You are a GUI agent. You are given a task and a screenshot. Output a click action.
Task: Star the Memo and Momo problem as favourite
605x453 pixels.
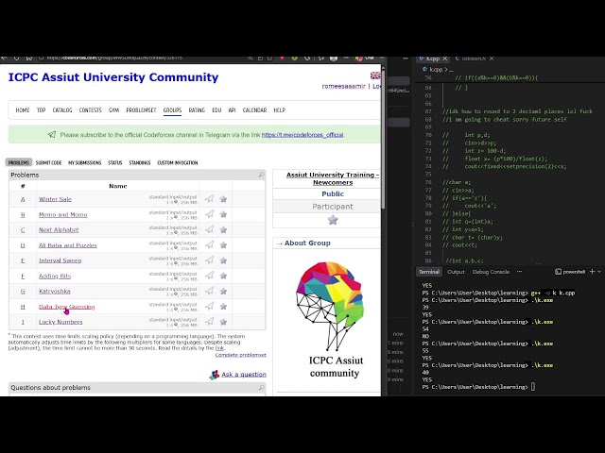[223, 214]
